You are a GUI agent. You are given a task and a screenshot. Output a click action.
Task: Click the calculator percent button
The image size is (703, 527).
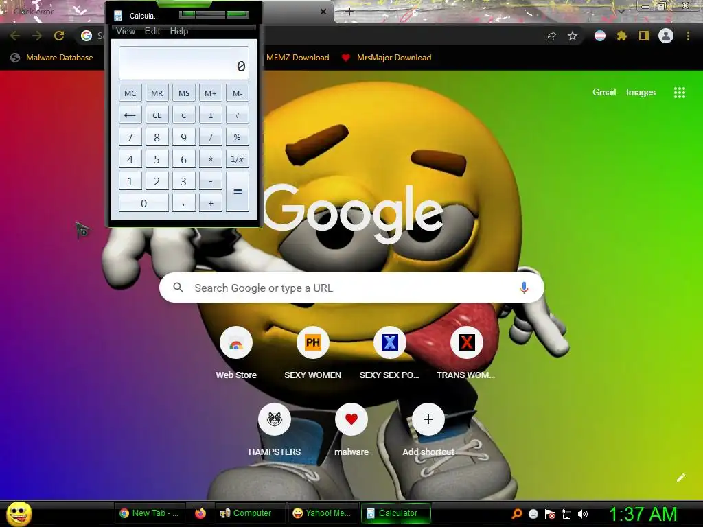(237, 137)
